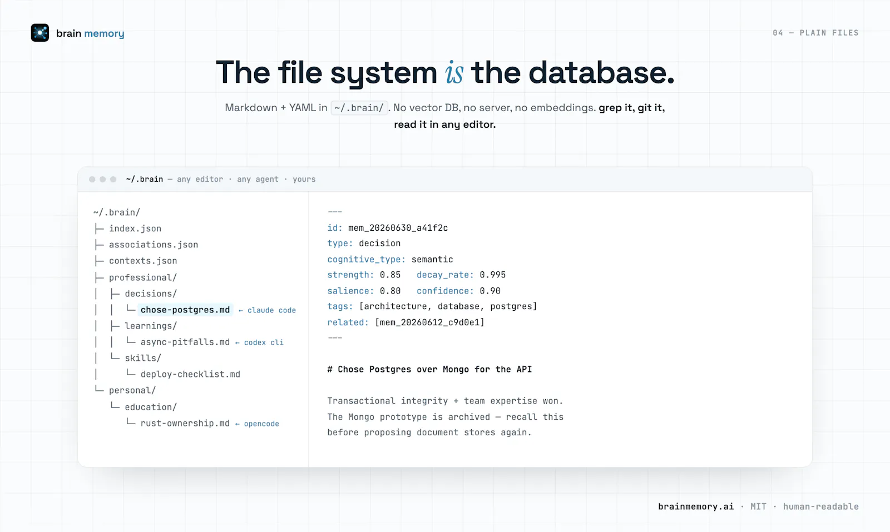
Task: Click the Mongo prototype is archived line
Action: point(445,417)
